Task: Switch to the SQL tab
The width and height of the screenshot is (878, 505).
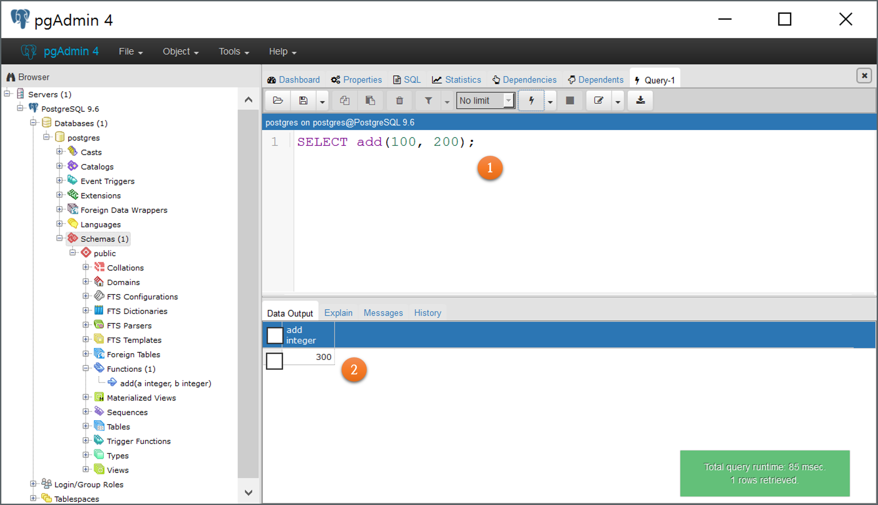Action: [x=407, y=79]
